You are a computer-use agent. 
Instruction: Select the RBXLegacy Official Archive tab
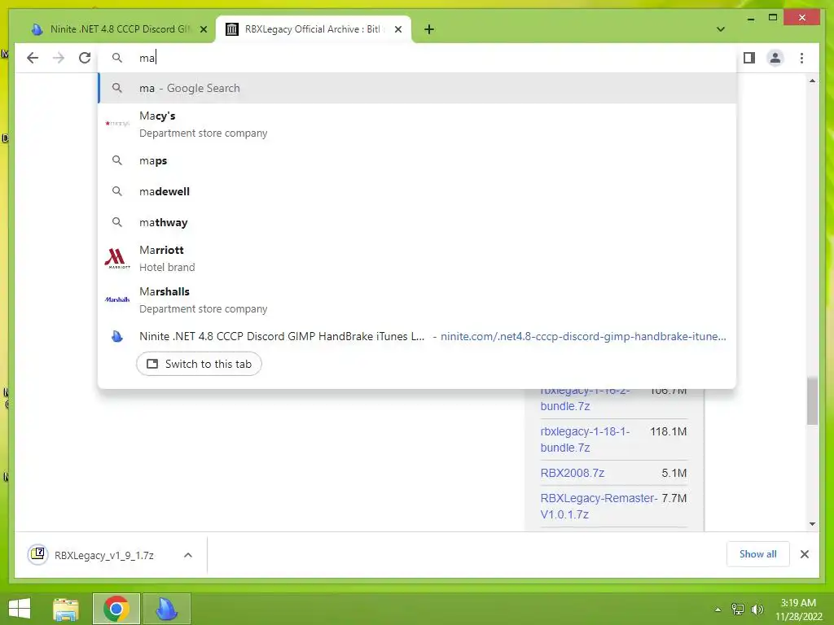(x=312, y=29)
